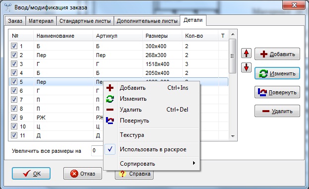Image resolution: width=309 pixels, height=189 pixels.
Task: Toggle the checkbox for row 9 РЖ
Action: 14,117
